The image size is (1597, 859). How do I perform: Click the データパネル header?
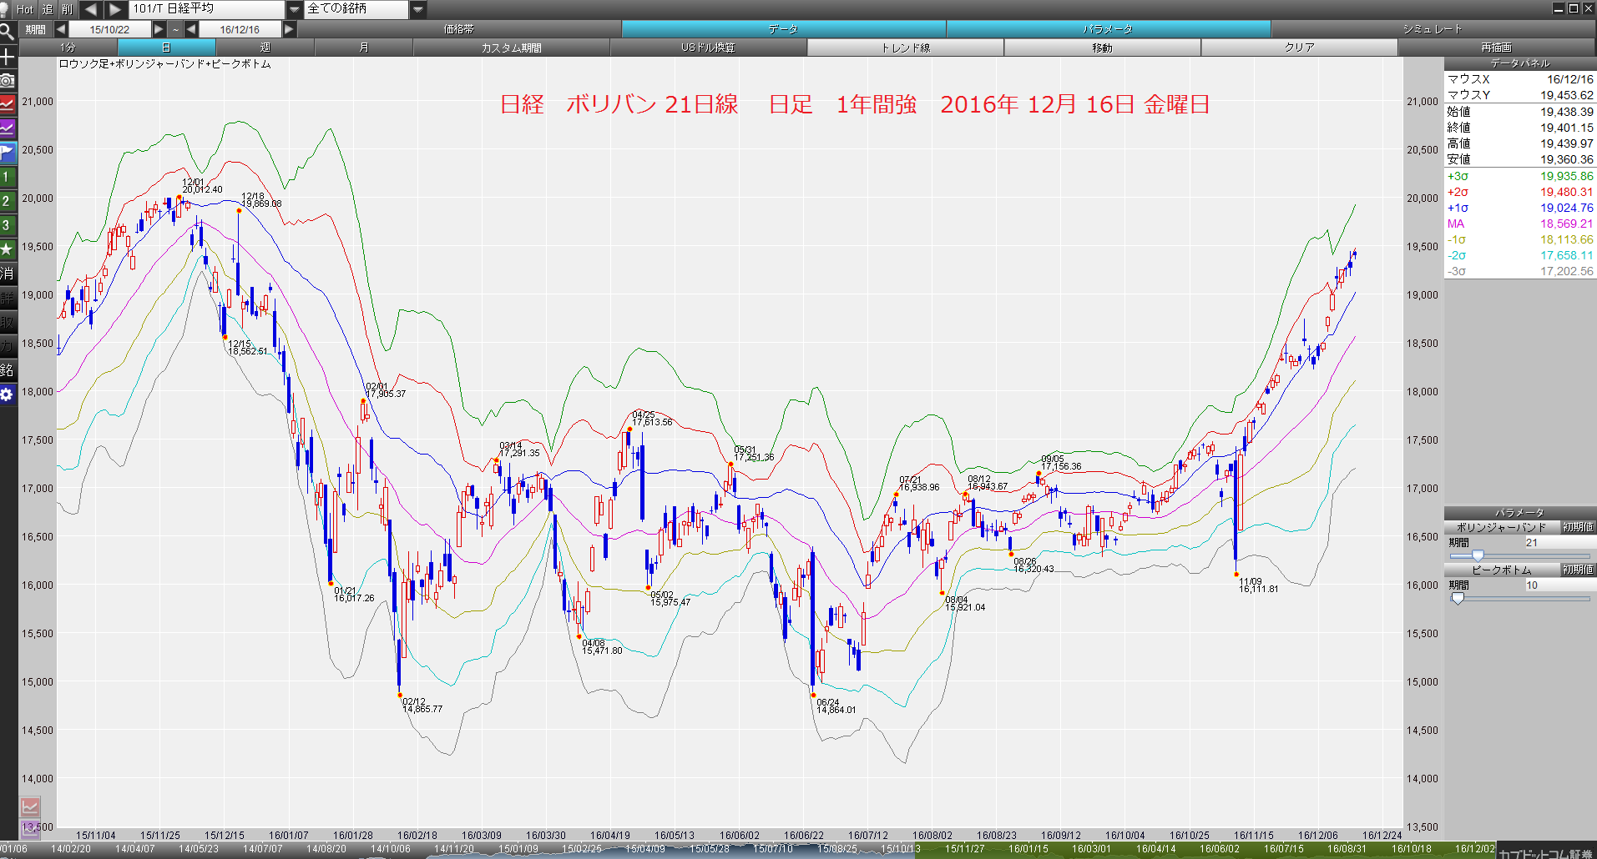coord(1520,63)
